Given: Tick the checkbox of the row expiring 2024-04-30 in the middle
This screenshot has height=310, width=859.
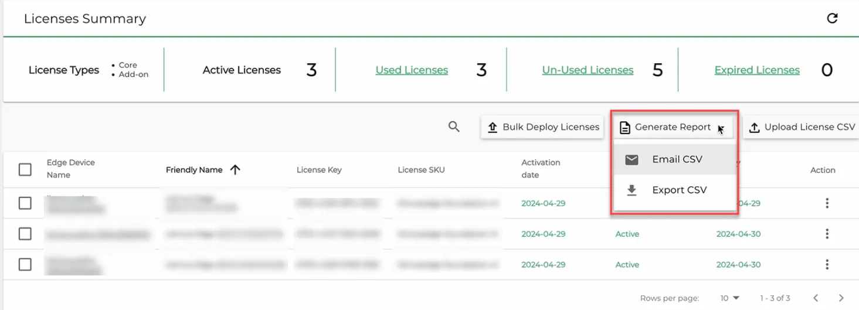Looking at the screenshot, I should point(25,234).
